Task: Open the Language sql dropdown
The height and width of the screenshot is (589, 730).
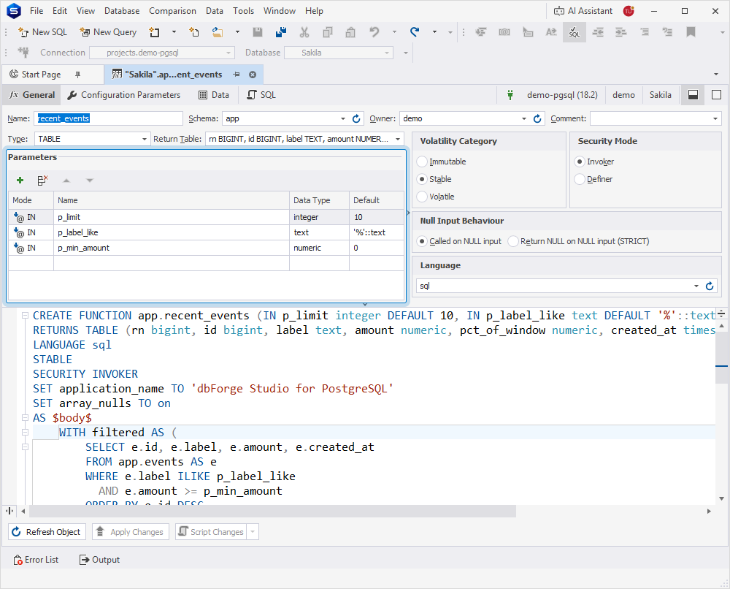Action: click(x=696, y=286)
